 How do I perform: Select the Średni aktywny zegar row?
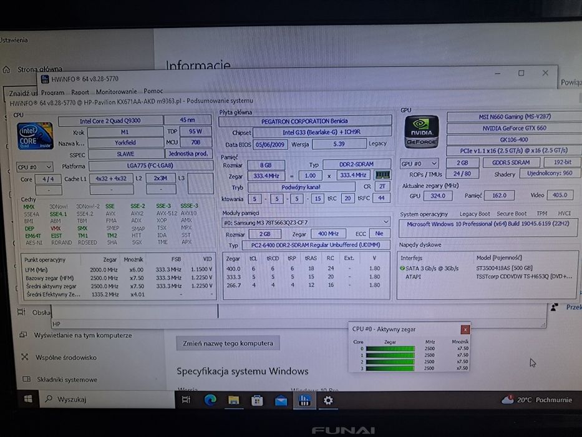(x=119, y=286)
